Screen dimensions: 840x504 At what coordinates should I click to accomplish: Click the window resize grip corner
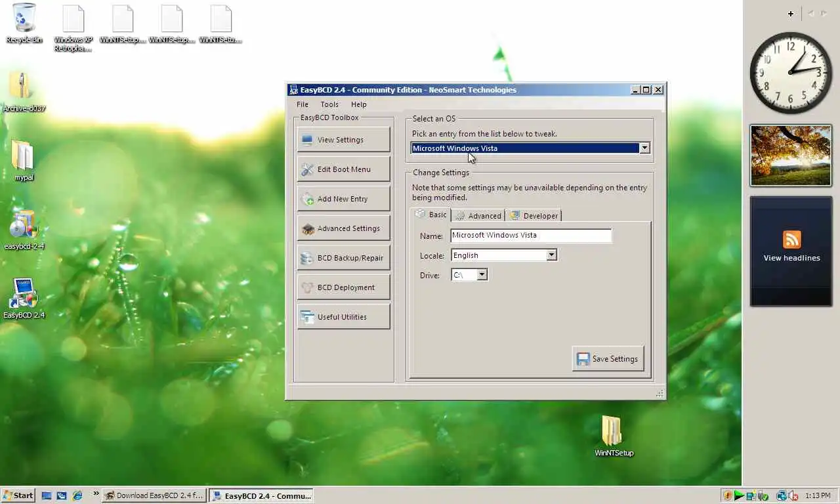pyautogui.click(x=660, y=394)
